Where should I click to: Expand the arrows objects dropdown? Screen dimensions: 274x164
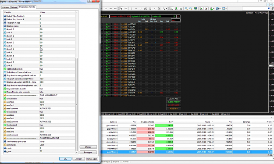click(x=166, y=9)
